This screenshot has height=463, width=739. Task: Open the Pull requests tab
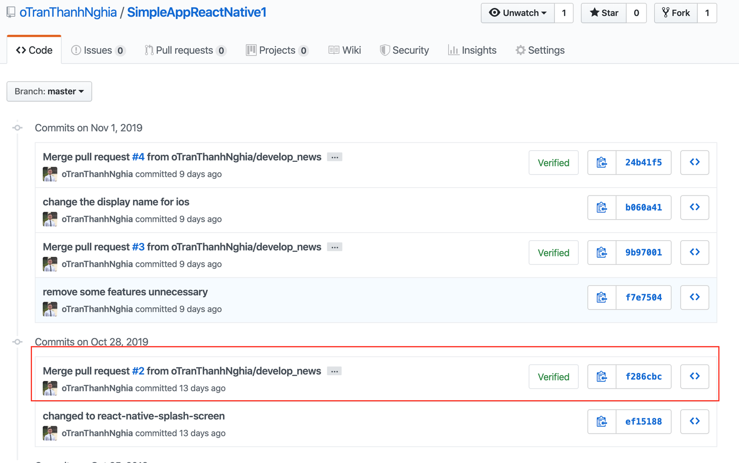click(x=185, y=50)
